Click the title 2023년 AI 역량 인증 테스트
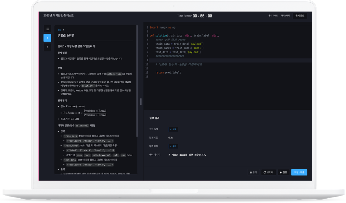 coord(58,16)
